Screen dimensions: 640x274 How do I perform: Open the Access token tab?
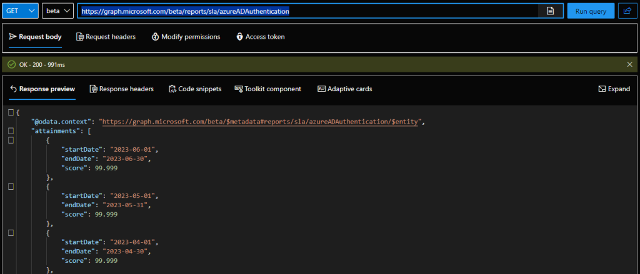pos(261,37)
